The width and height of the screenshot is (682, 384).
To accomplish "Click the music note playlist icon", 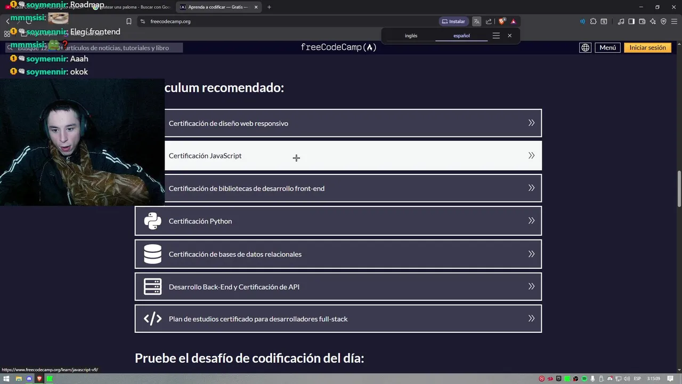I will (x=621, y=21).
